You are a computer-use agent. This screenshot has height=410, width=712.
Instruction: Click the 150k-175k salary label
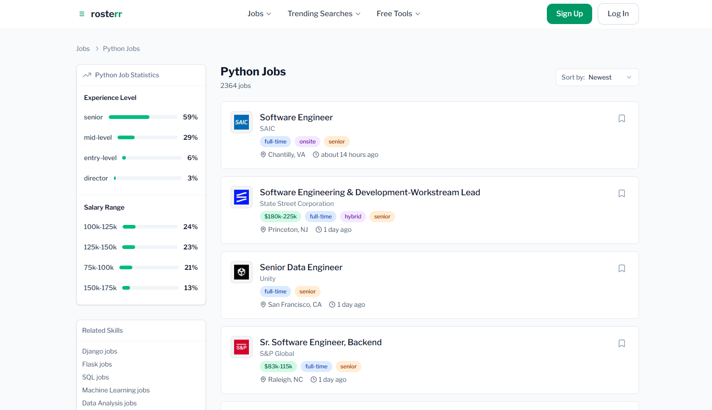[x=100, y=288]
